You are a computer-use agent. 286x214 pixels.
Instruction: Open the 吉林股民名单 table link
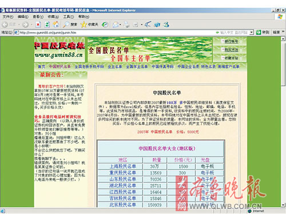122,199
